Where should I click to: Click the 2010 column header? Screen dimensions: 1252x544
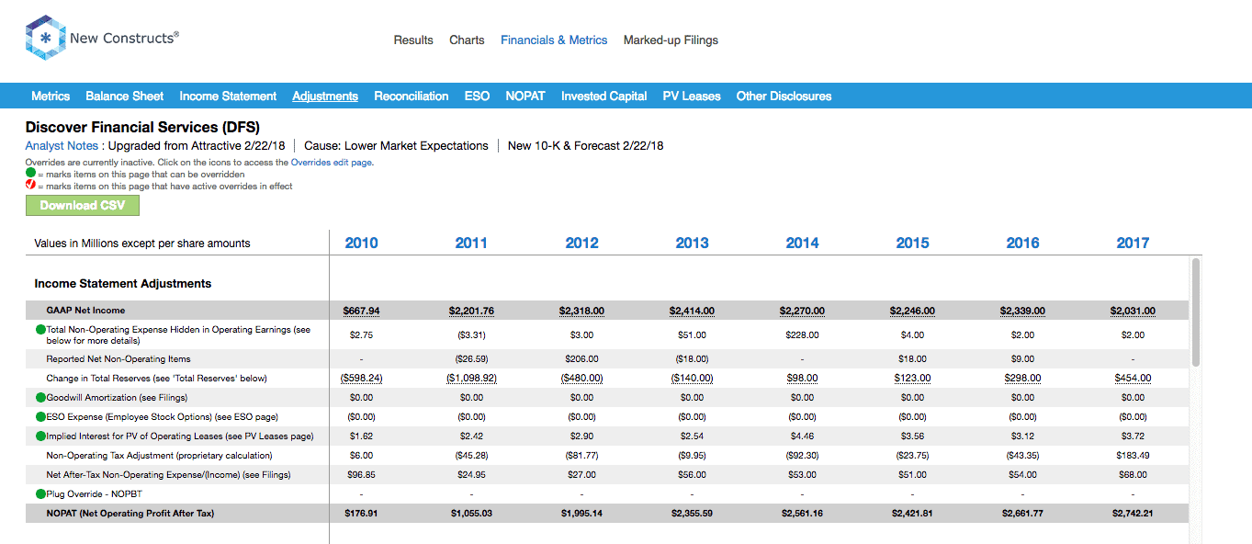(x=361, y=243)
